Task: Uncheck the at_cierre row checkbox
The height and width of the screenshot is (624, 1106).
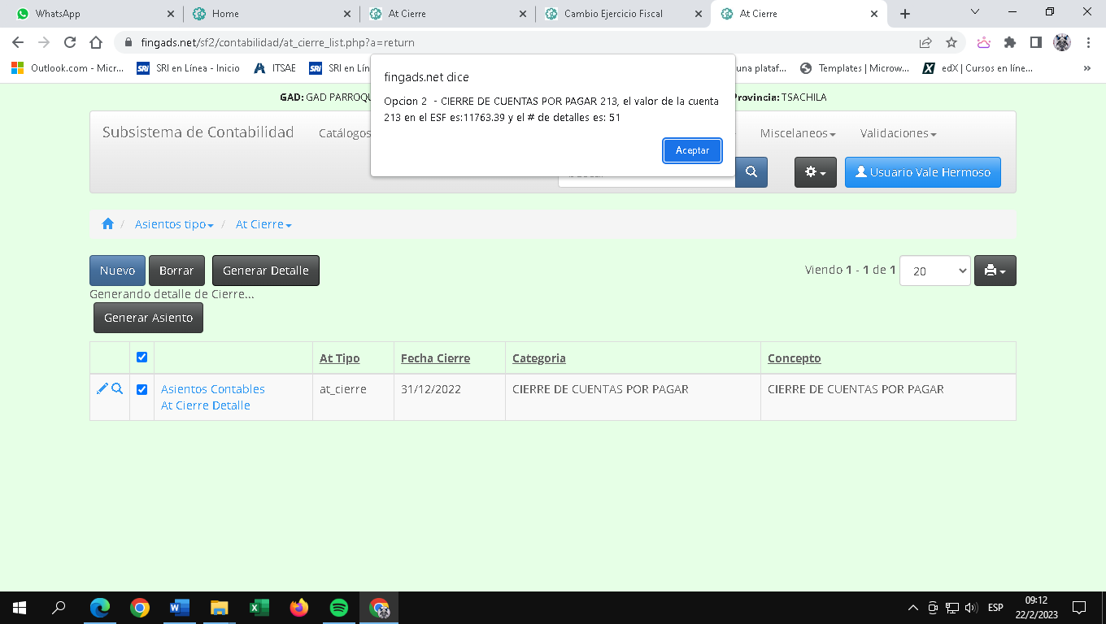Action: click(x=142, y=389)
